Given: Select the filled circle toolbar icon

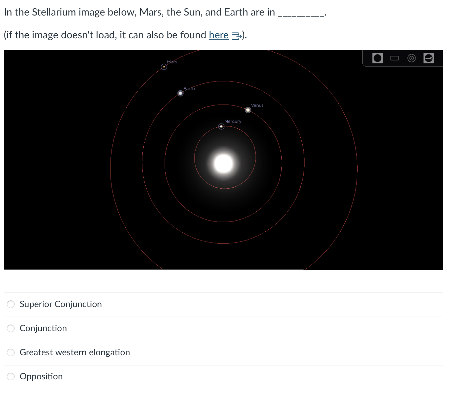Looking at the screenshot, I should click(x=377, y=58).
